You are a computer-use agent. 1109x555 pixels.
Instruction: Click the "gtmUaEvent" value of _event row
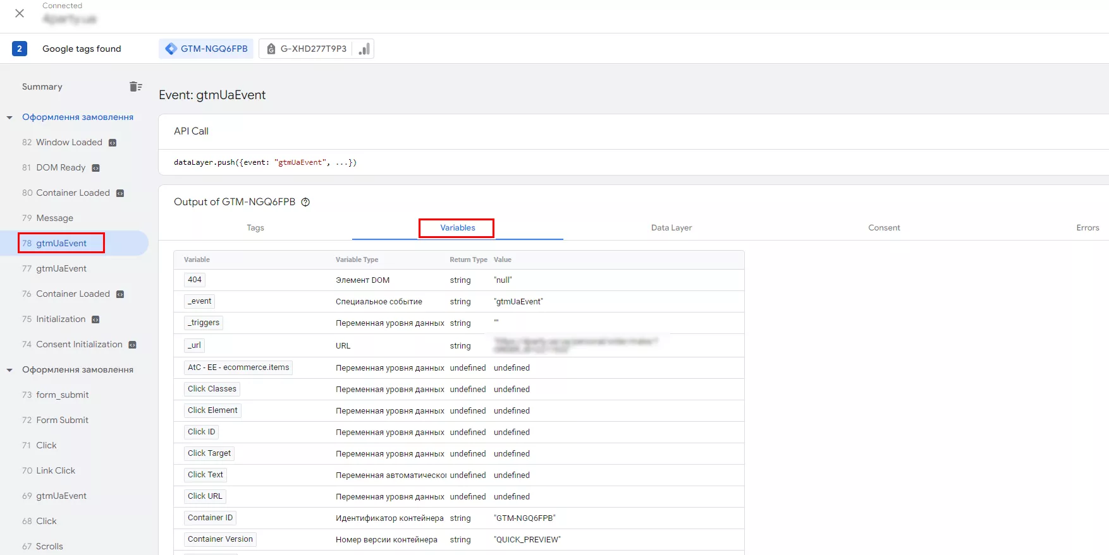pyautogui.click(x=518, y=302)
